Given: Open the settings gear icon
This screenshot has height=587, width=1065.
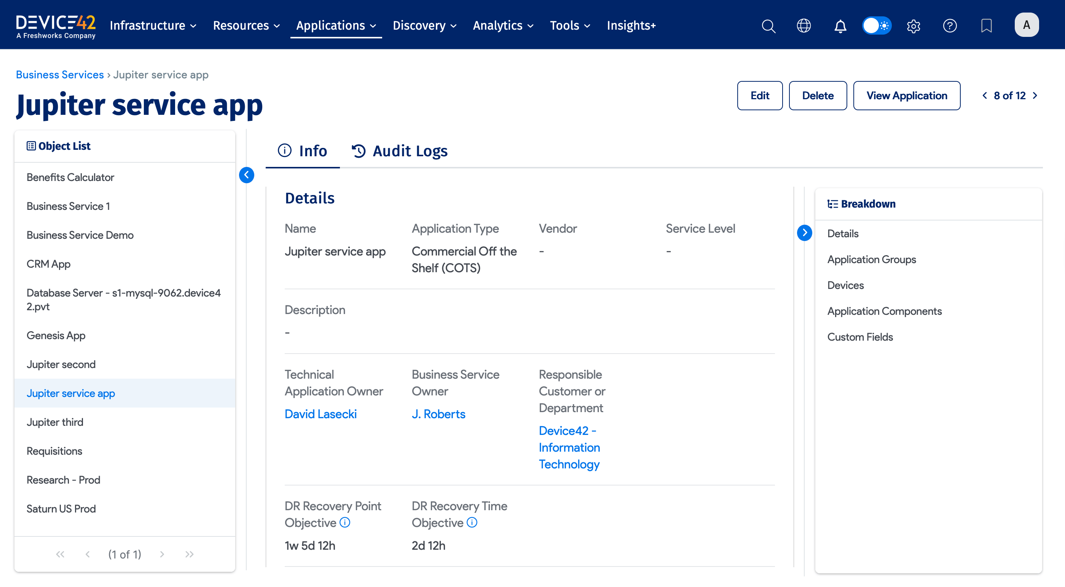Looking at the screenshot, I should 913,25.
